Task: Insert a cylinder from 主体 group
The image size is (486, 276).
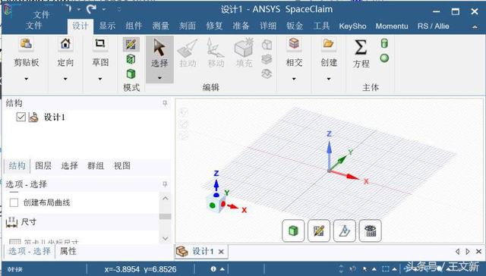Action: (x=384, y=43)
